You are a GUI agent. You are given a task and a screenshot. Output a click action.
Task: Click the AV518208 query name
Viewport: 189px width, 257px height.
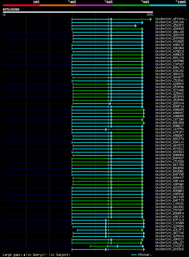click(x=11, y=9)
